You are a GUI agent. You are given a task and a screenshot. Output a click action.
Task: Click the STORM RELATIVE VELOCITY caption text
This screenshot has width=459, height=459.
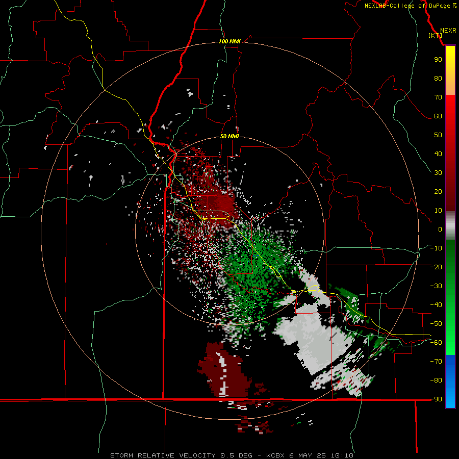(163, 455)
